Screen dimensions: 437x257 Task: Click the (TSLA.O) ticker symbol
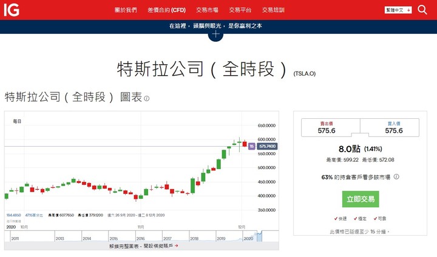click(x=304, y=74)
